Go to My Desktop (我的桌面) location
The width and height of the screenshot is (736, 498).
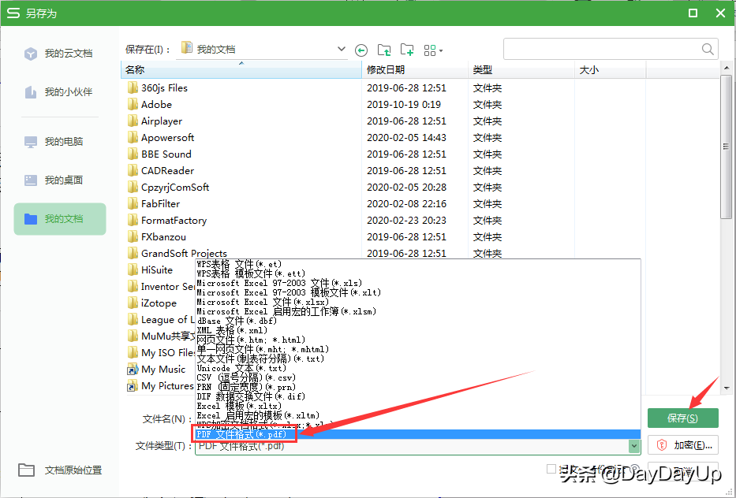(54, 180)
